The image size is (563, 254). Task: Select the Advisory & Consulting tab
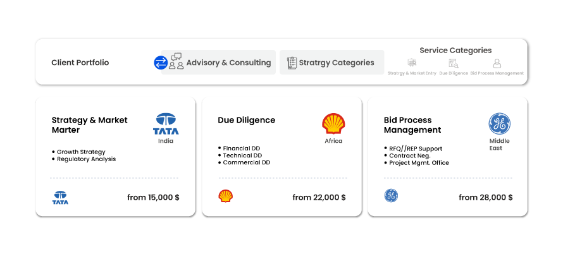218,63
